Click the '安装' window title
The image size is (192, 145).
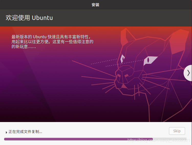[95, 5]
